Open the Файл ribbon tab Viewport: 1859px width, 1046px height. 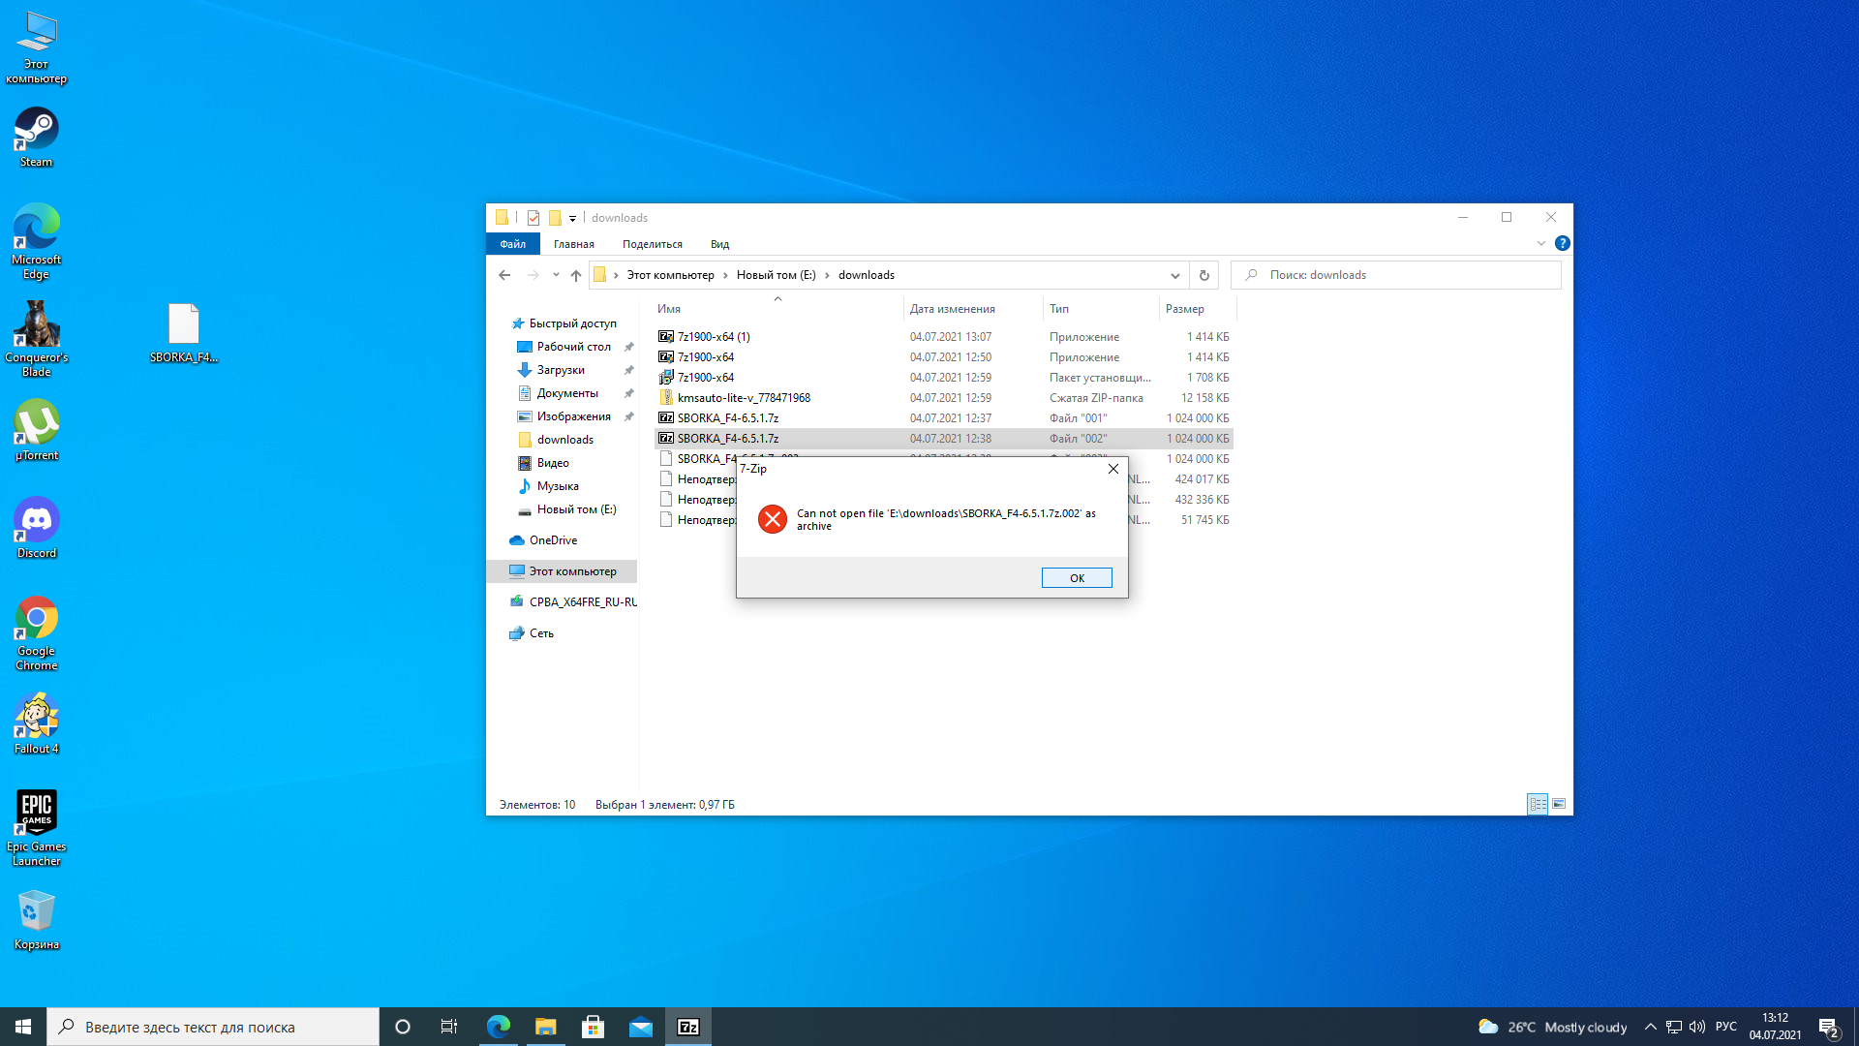click(x=512, y=244)
